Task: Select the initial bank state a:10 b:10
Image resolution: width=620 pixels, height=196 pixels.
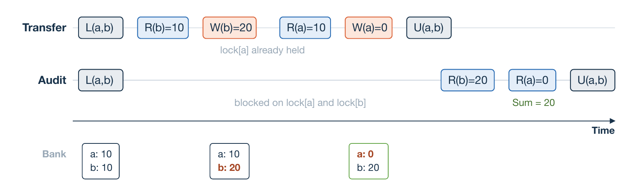Action: click(101, 161)
